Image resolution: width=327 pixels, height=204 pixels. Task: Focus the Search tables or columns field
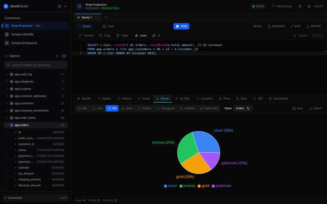[x=36, y=65]
